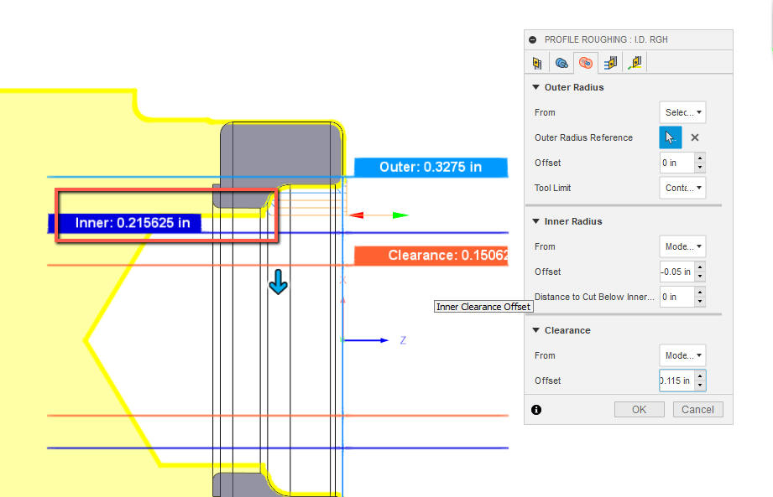Increase Clearance Offset value

pos(700,375)
